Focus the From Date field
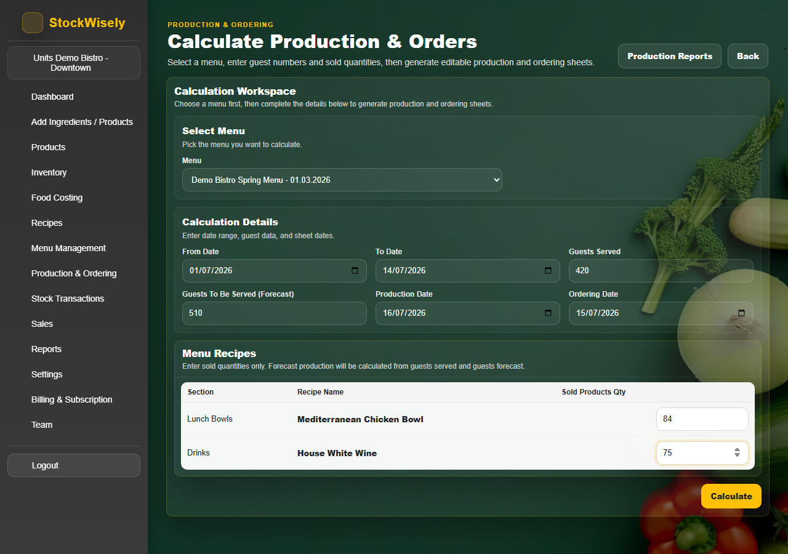 point(275,271)
